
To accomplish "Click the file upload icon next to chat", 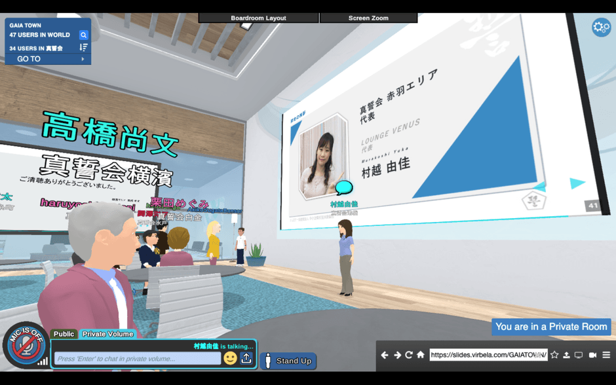I will (245, 359).
